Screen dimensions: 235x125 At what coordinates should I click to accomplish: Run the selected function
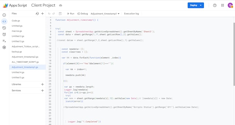point(71,13)
